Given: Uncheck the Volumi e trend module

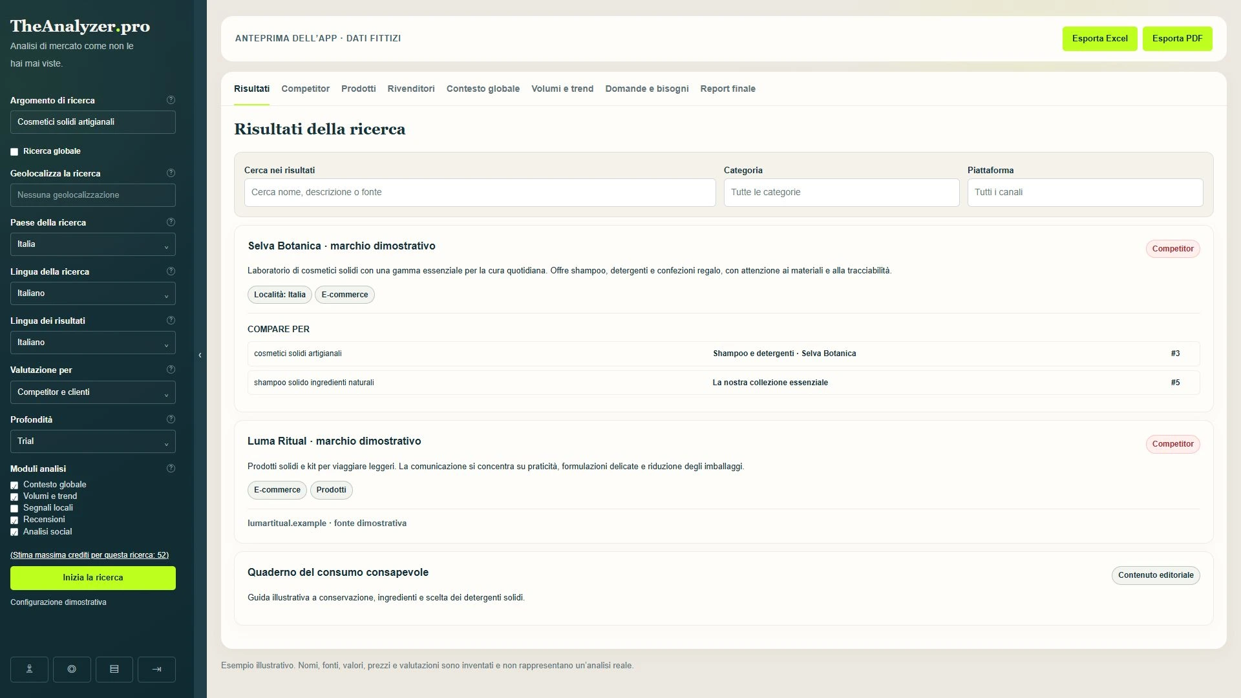Looking at the screenshot, I should [x=14, y=497].
